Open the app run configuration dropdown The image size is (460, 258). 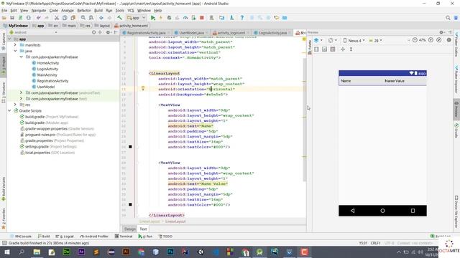[x=137, y=18]
